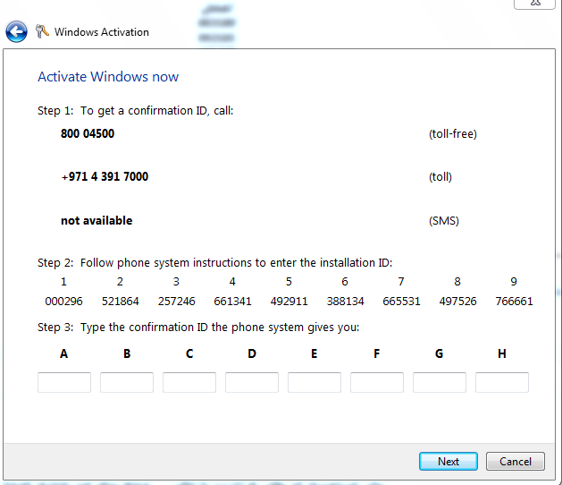Select toll number +971 4 391 7000
562x485 pixels.
105,176
